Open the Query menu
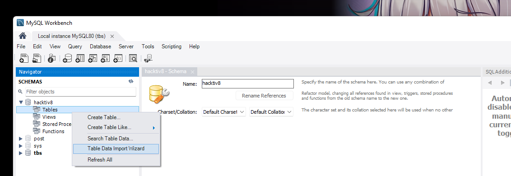Image resolution: width=511 pixels, height=176 pixels. [x=75, y=46]
